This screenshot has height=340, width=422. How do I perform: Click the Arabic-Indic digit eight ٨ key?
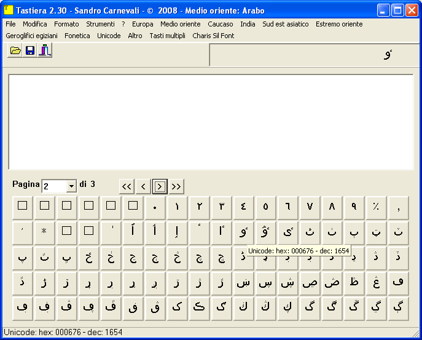pos(332,208)
